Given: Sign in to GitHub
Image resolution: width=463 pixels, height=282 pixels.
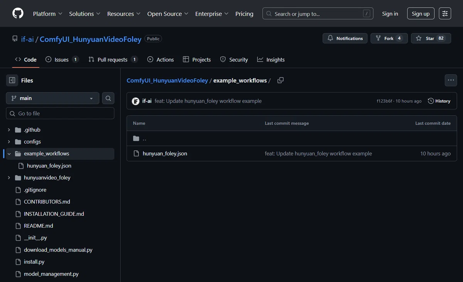Looking at the screenshot, I should [390, 13].
